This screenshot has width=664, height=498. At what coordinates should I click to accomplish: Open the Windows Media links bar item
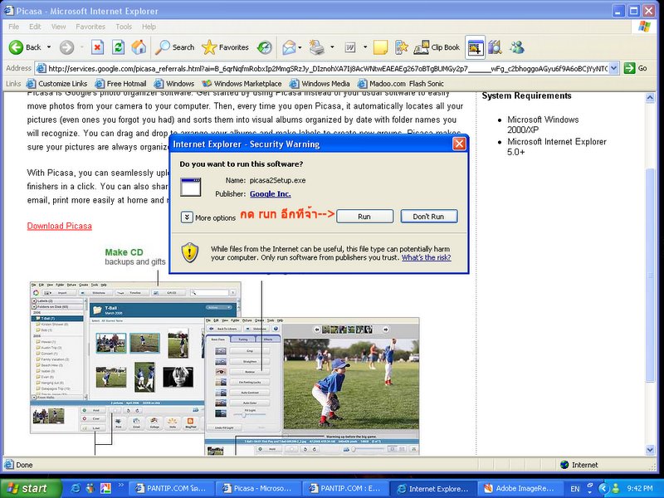click(x=320, y=84)
